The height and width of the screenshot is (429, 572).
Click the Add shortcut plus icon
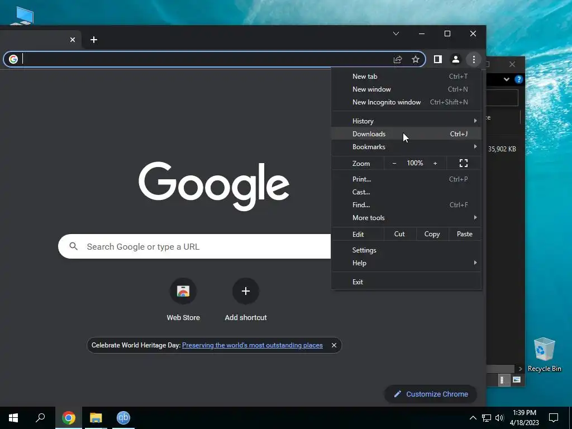[x=246, y=291]
